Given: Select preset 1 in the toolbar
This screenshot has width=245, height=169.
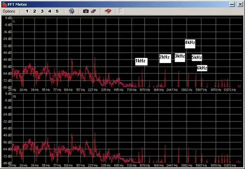Looking at the screenshot, I should [x=27, y=11].
